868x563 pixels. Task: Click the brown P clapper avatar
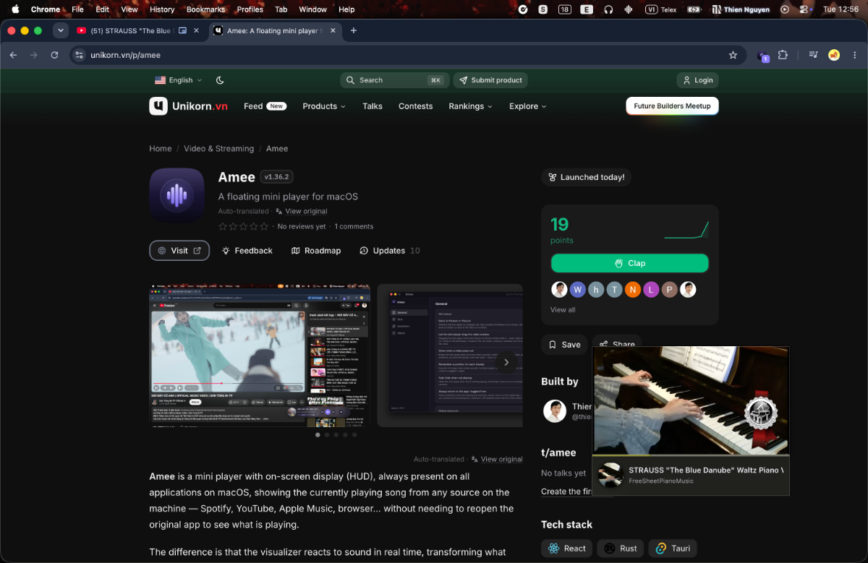(x=670, y=290)
